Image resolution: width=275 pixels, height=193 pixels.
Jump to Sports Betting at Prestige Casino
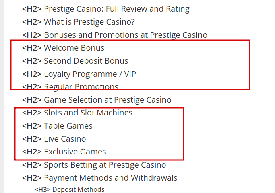pyautogui.click(x=105, y=165)
